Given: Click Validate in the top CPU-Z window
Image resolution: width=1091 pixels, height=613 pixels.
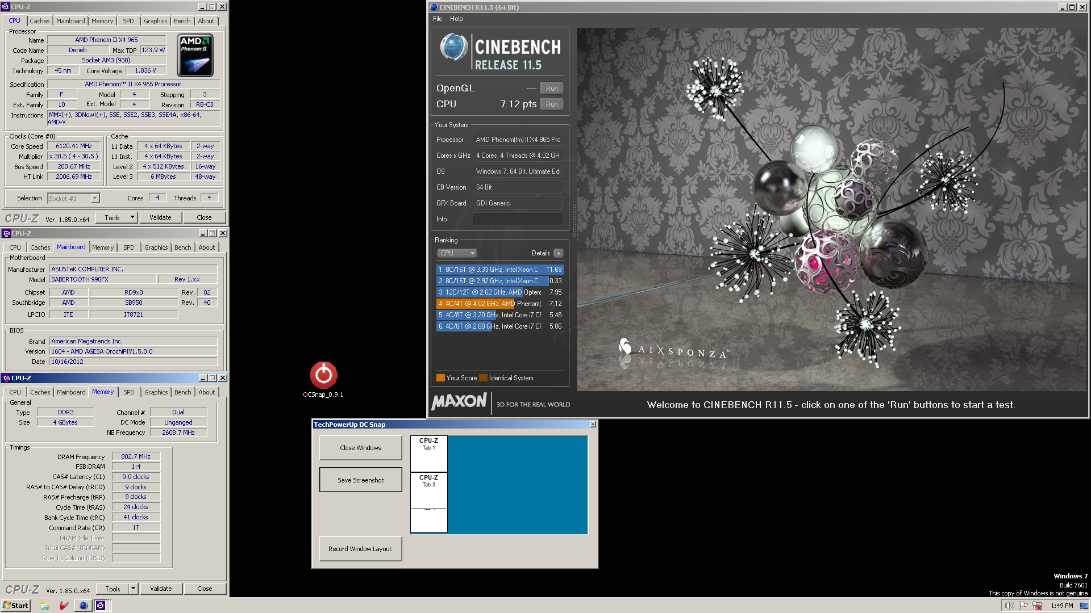Looking at the screenshot, I should [160, 217].
